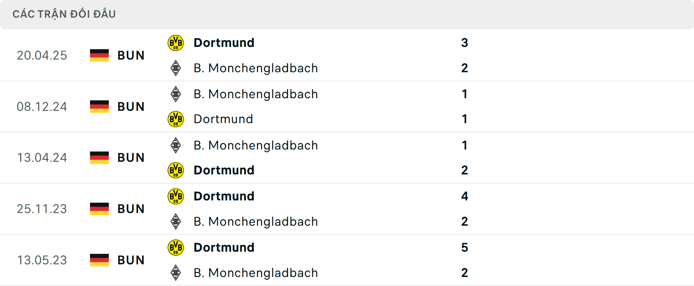Click the CÁC TRẬN ĐỐI ĐẤU section header

[64, 14]
